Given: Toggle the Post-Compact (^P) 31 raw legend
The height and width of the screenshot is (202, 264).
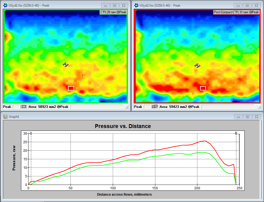Looking at the screenshot, I should (x=236, y=12).
